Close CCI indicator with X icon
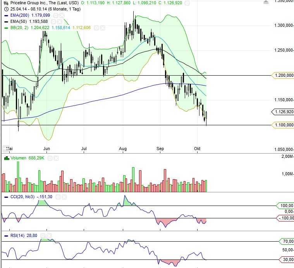 coord(64,197)
